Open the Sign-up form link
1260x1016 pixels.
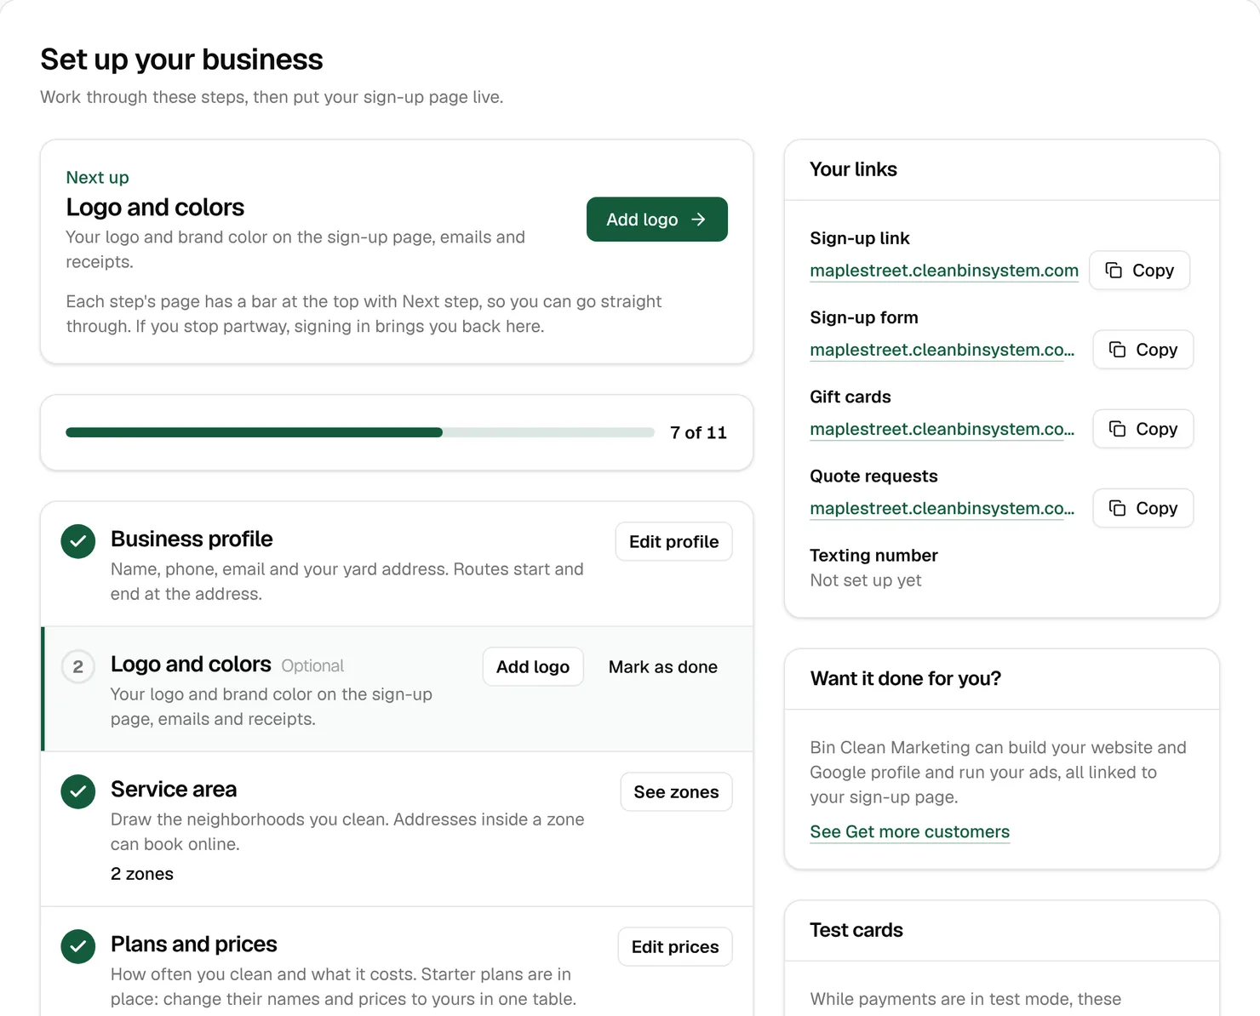click(x=942, y=350)
